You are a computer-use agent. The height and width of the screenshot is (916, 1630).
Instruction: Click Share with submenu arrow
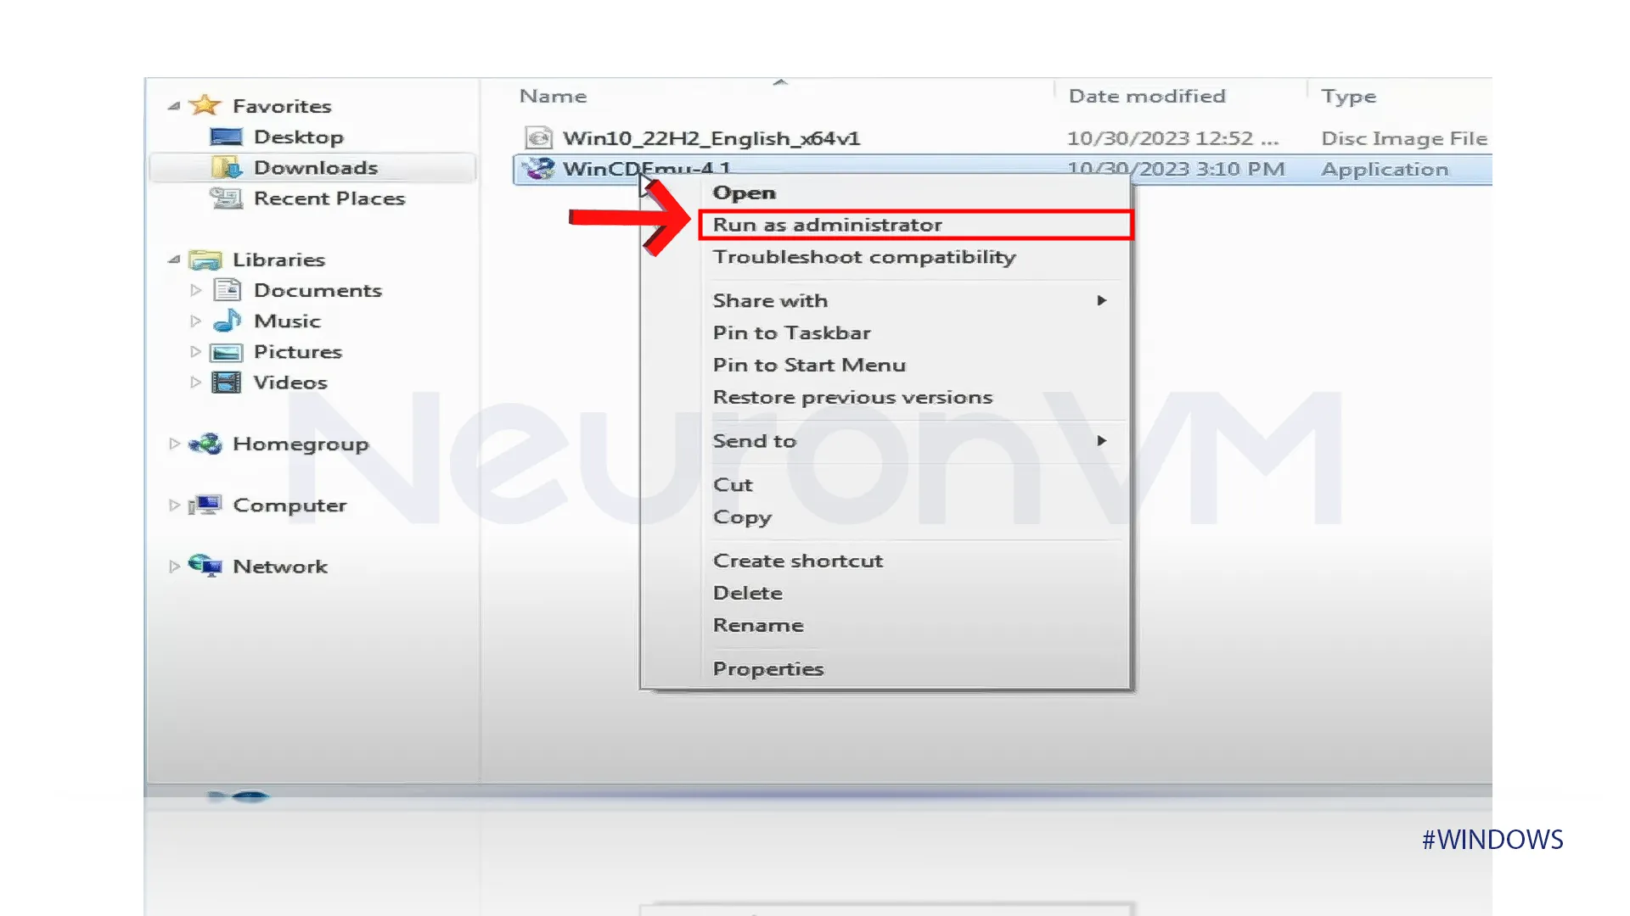(x=1102, y=299)
